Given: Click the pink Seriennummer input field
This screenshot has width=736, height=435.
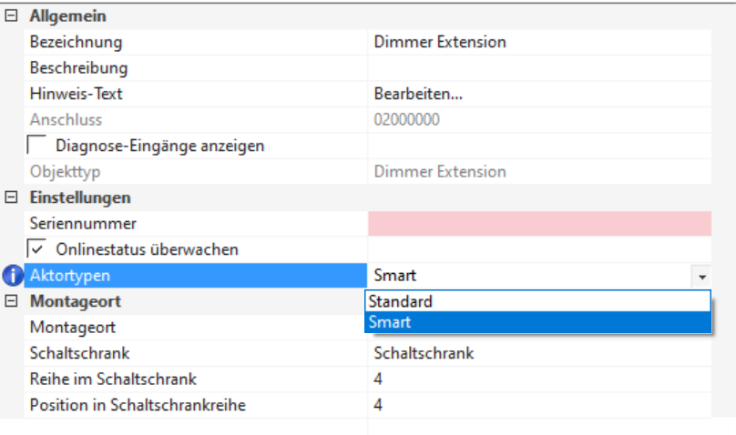Looking at the screenshot, I should point(539,224).
